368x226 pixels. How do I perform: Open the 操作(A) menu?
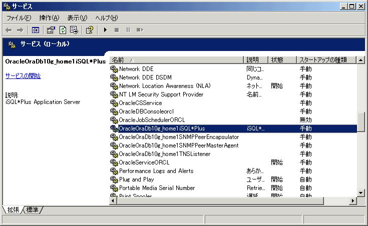tap(49, 18)
